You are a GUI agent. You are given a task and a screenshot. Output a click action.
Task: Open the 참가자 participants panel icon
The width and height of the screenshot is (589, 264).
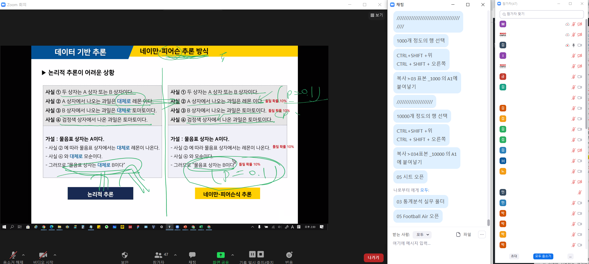pos(158,255)
